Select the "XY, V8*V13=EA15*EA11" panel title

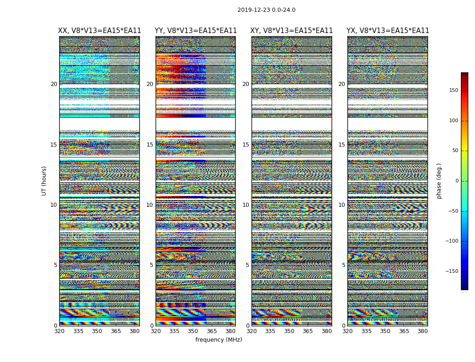click(x=291, y=31)
